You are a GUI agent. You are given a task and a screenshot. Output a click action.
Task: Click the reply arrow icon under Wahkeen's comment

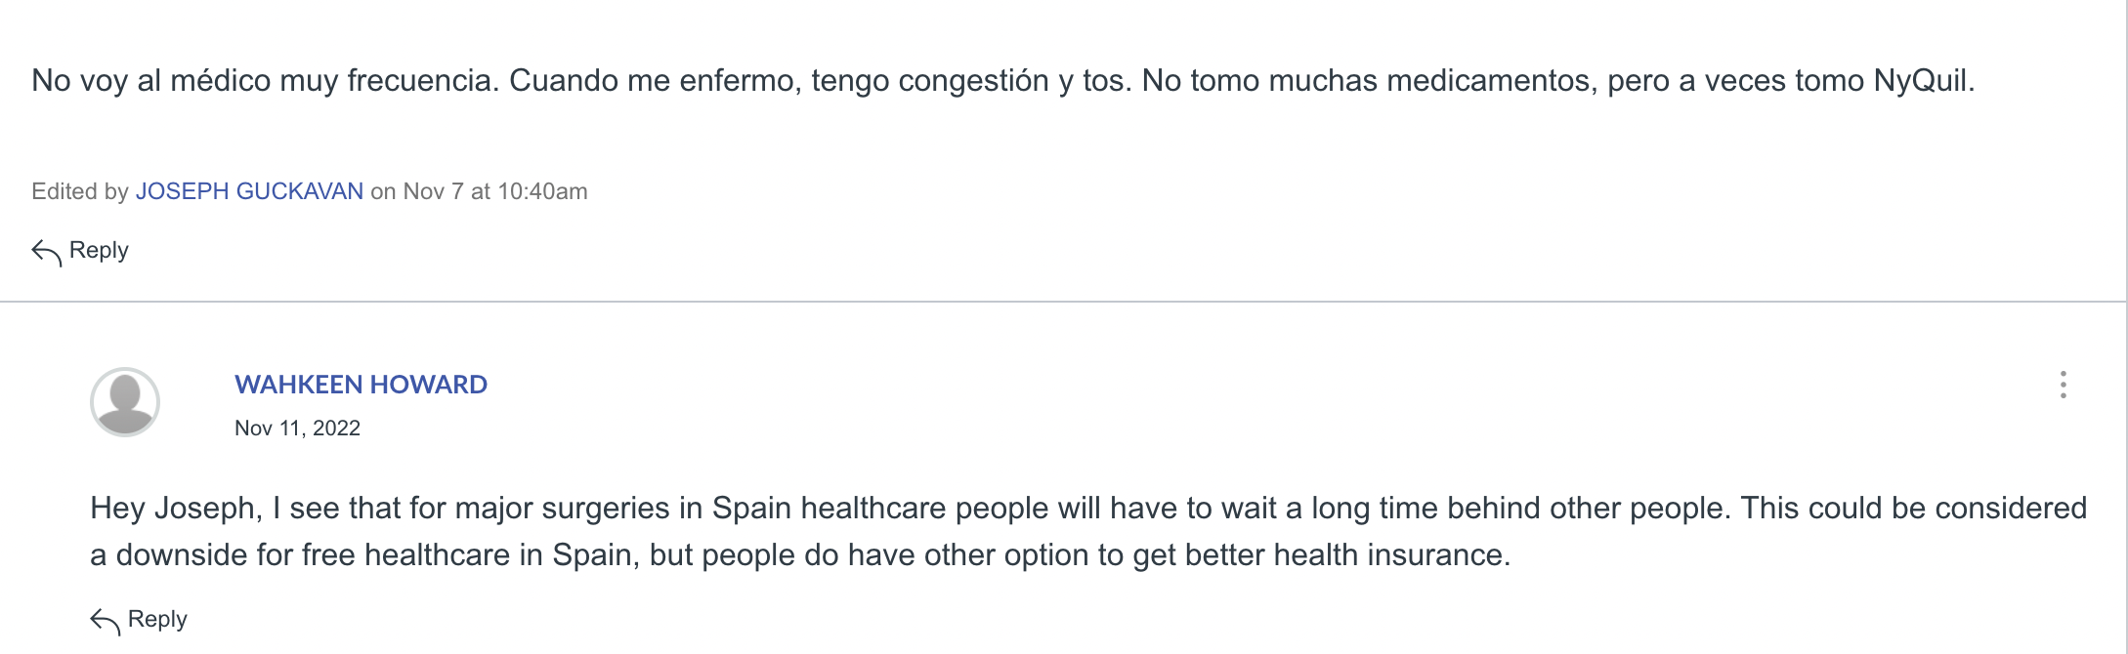click(x=105, y=621)
